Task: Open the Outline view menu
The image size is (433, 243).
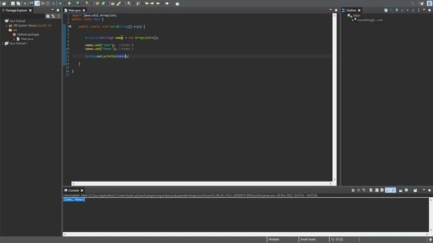Action: point(418,10)
